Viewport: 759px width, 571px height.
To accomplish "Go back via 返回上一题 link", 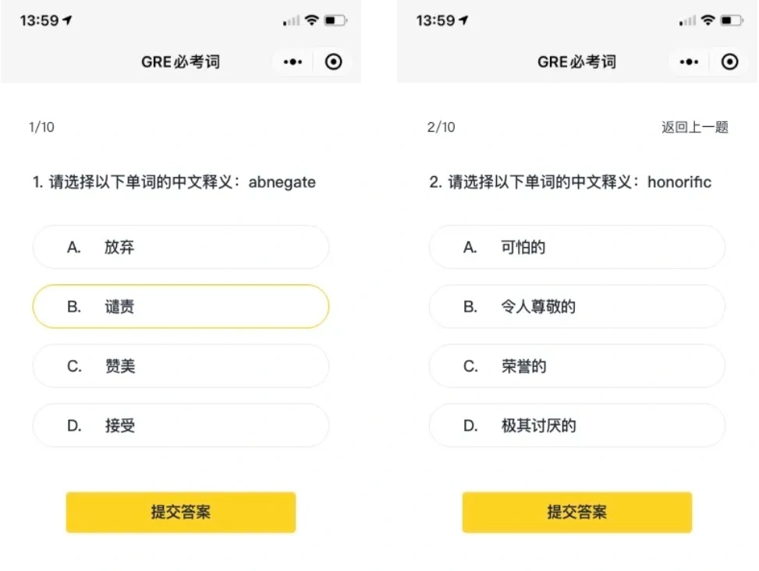I will tap(694, 127).
